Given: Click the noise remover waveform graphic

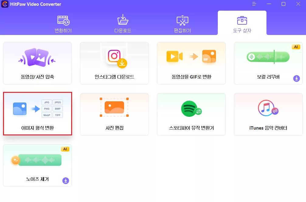Looking at the screenshot, I should point(36,160).
